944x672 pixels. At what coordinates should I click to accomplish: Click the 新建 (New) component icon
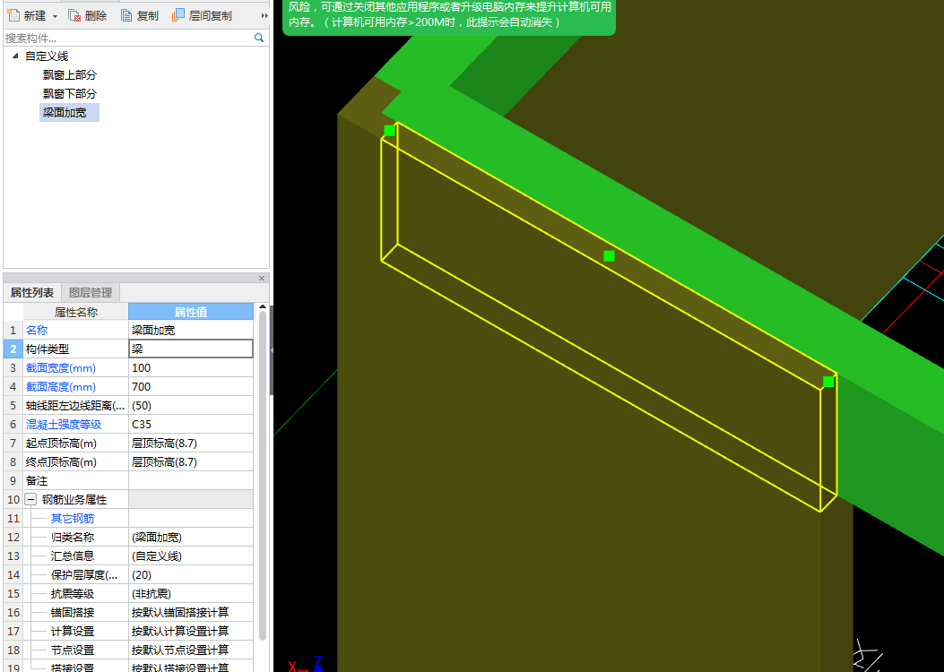(x=13, y=15)
